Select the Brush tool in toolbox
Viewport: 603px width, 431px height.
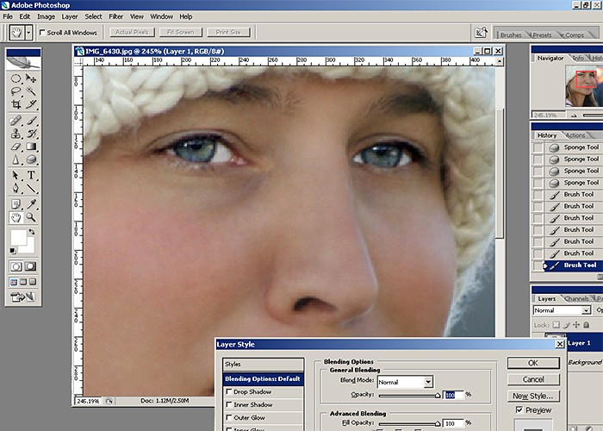tap(31, 121)
